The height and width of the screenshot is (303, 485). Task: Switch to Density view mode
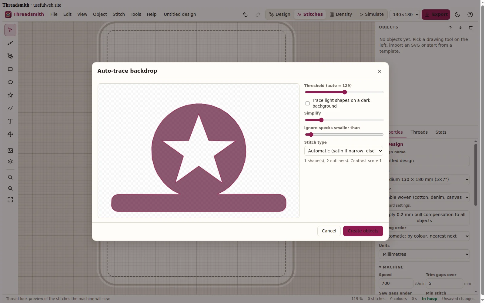pos(341,14)
